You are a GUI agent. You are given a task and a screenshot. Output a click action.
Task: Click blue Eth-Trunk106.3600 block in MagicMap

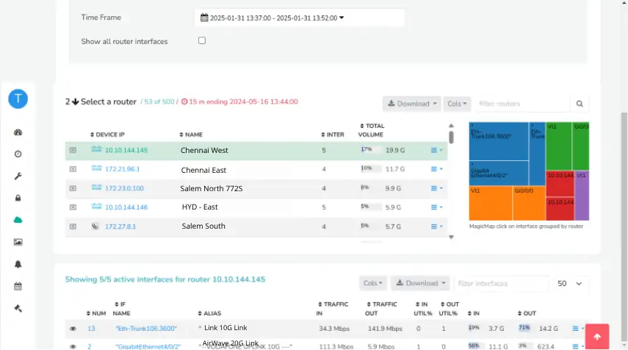click(499, 141)
